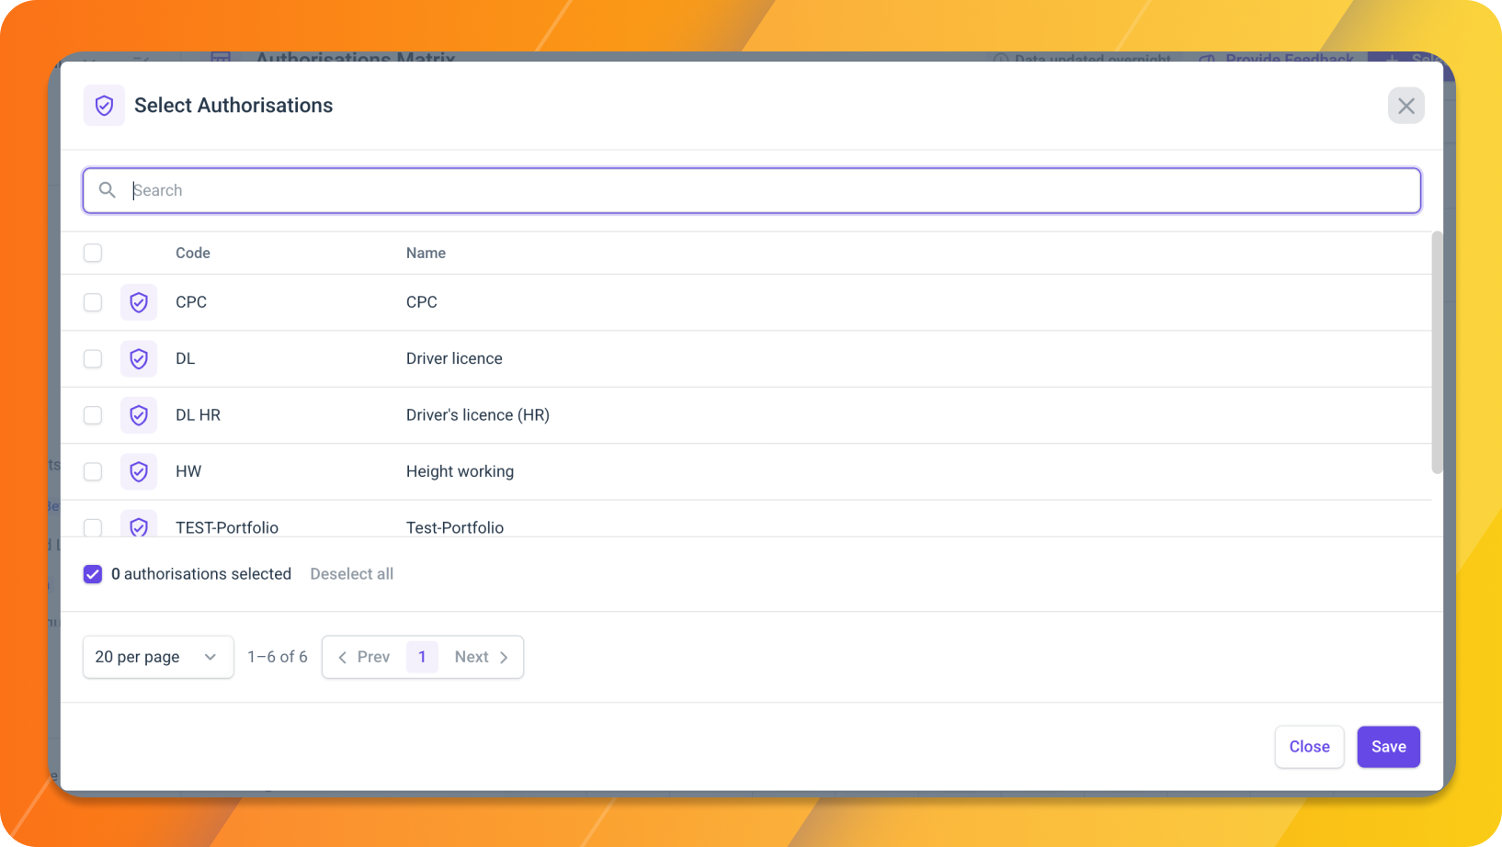This screenshot has height=847, width=1502.
Task: Click the shield icon beside Select Authorisations title
Action: (104, 106)
